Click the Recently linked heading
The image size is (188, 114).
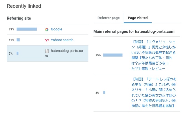coord(24,6)
